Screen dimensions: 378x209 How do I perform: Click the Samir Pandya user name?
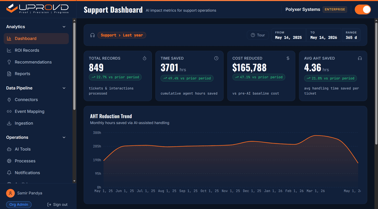click(30, 193)
